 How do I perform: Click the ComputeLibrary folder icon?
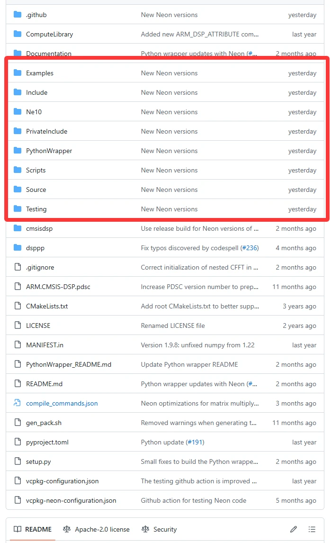click(18, 34)
